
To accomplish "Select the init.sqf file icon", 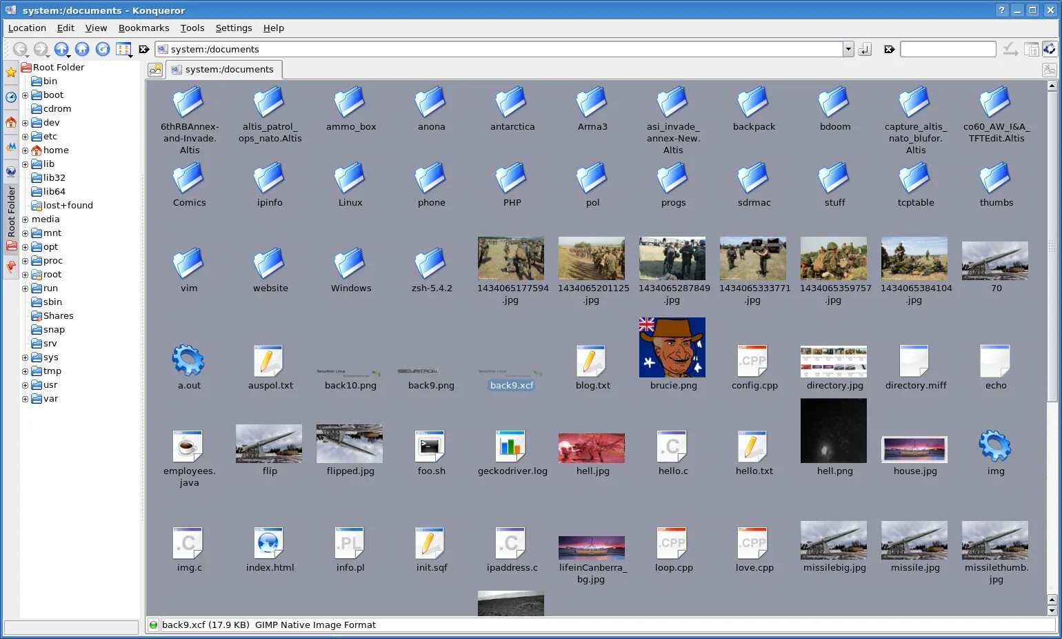I will [430, 542].
